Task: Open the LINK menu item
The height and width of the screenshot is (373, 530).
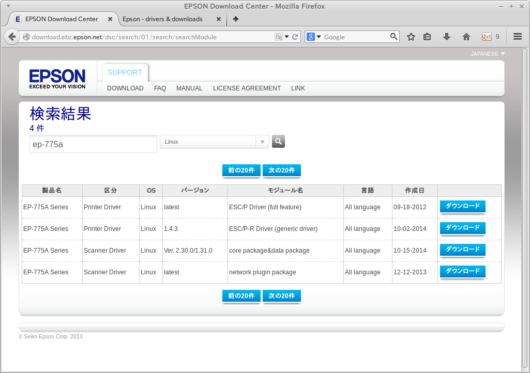Action: [x=298, y=88]
